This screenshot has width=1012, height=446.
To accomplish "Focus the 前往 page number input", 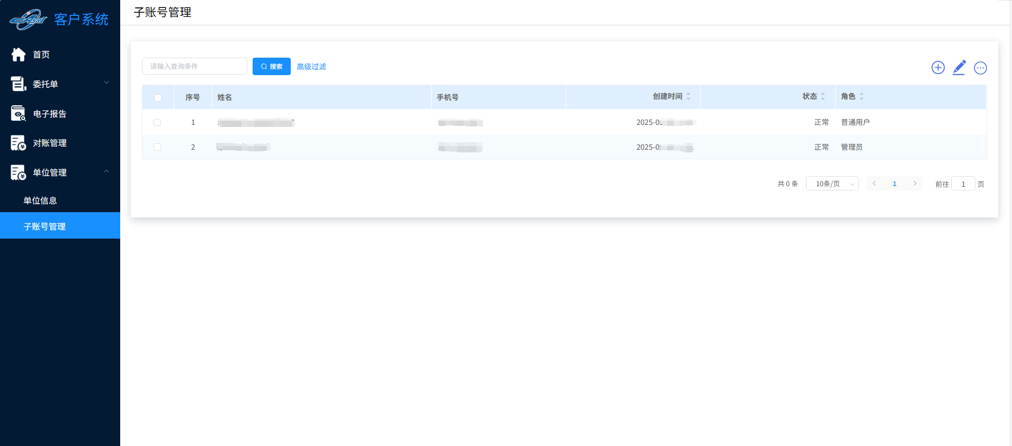I will click(x=963, y=184).
